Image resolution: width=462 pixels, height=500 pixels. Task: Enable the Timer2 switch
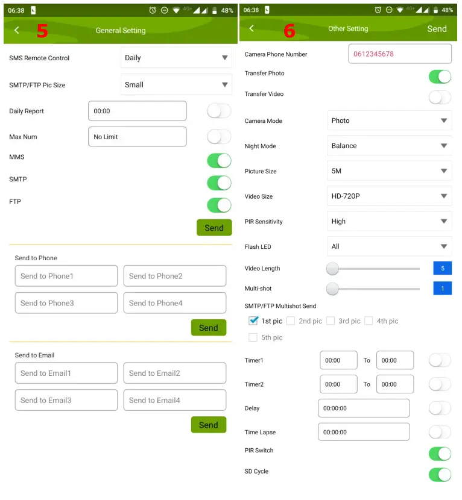pyautogui.click(x=440, y=384)
